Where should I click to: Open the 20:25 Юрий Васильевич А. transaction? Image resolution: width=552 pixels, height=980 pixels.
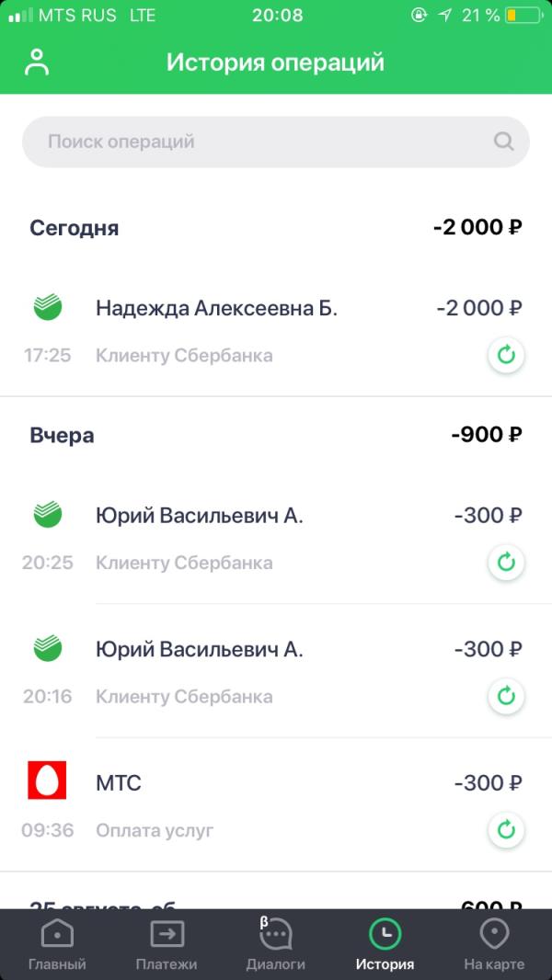tap(276, 538)
